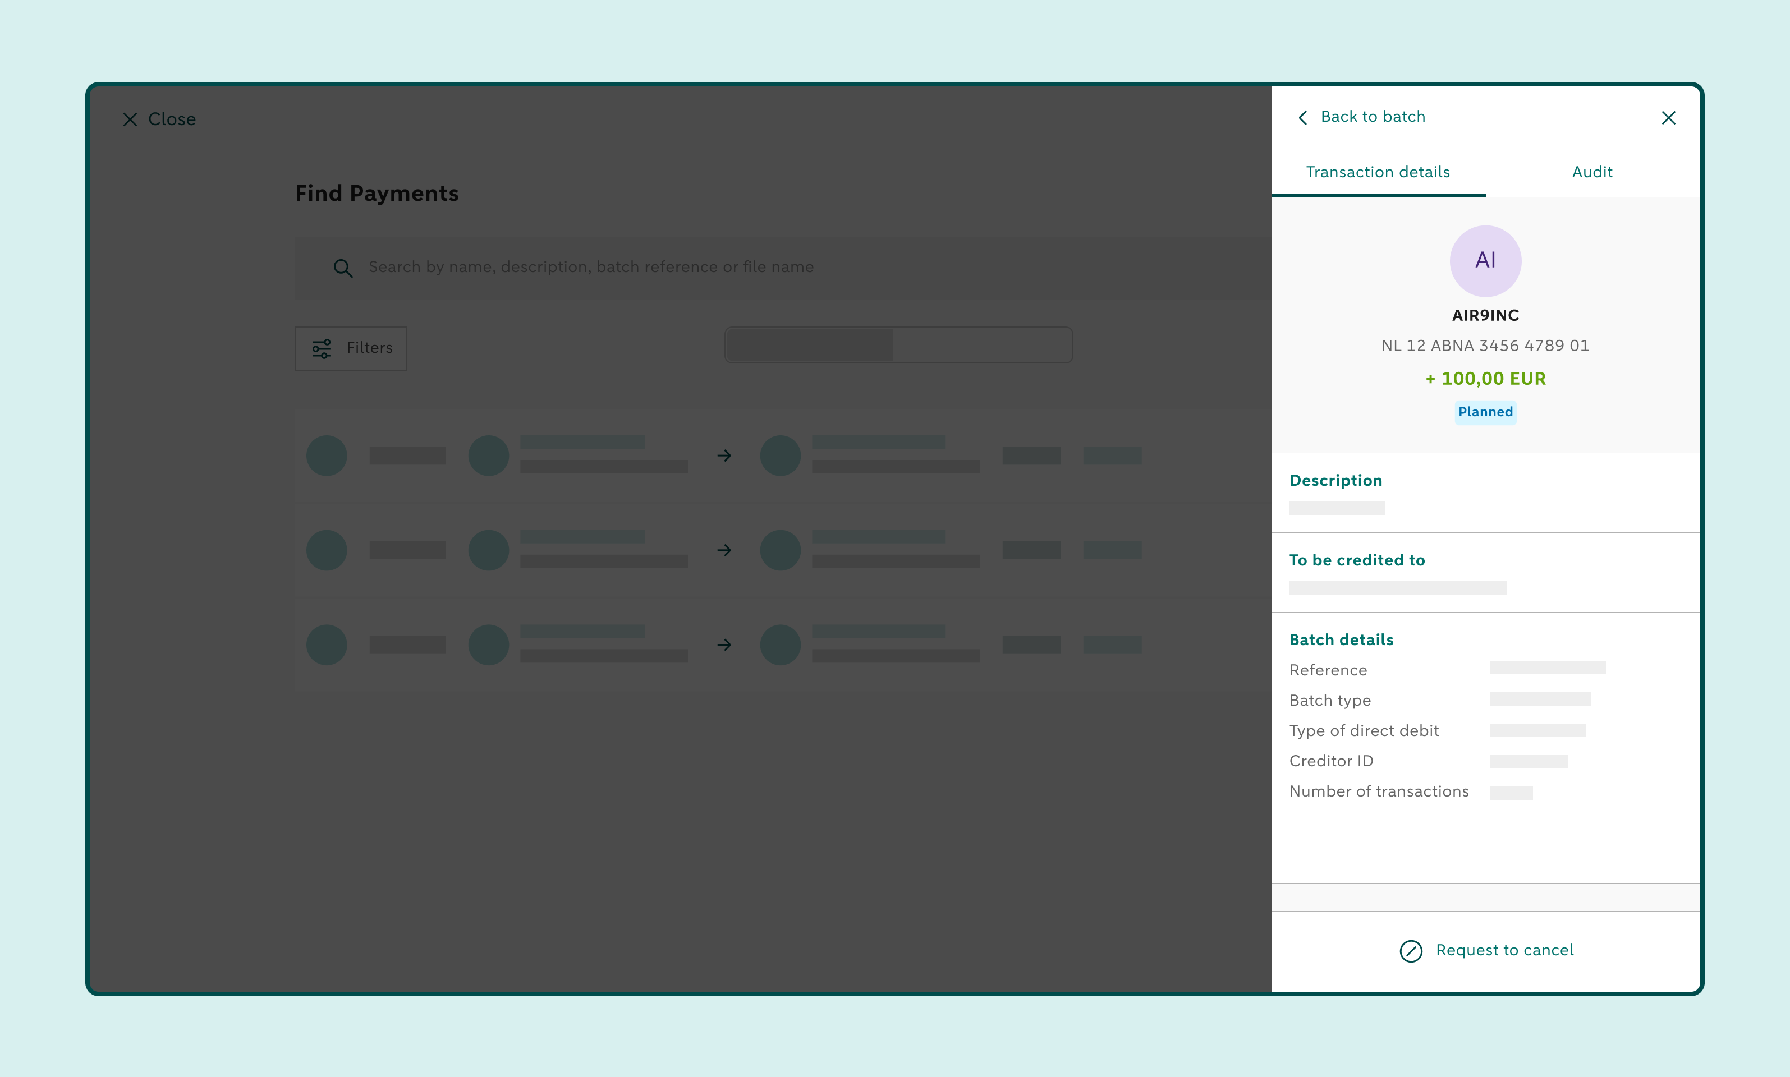Click the Description heading
Image resolution: width=1790 pixels, height=1077 pixels.
point(1335,481)
